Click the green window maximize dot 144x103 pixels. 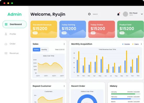point(12,3)
